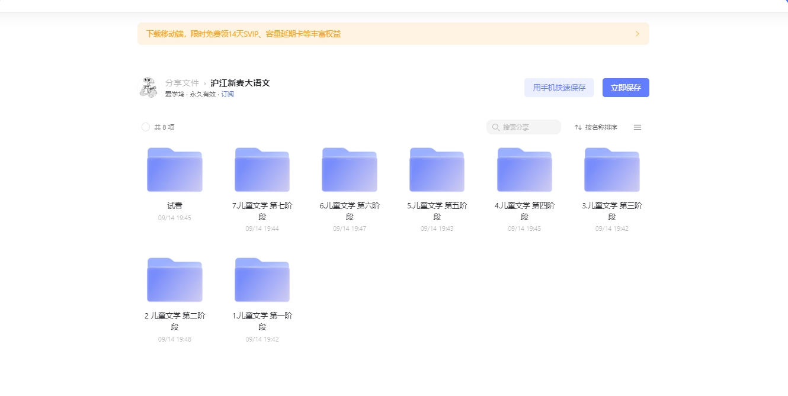Check the select-all checkbox beside 共8项

(x=145, y=127)
